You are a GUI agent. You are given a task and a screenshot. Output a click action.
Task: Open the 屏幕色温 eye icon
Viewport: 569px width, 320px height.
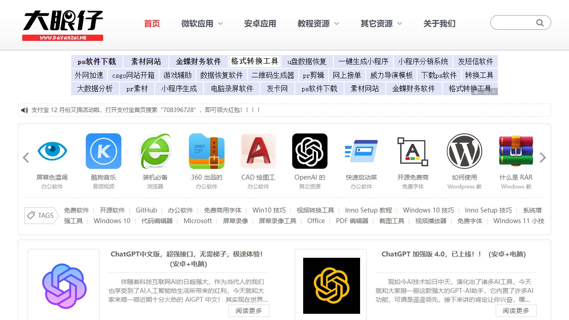52,151
